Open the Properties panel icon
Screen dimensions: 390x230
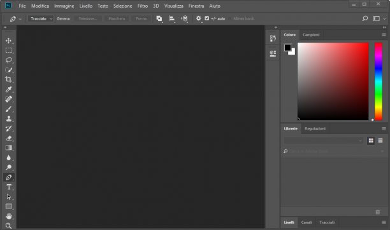(x=273, y=53)
